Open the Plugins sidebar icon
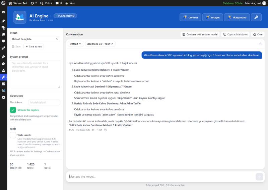This screenshot has height=190, width=268. (3, 63)
